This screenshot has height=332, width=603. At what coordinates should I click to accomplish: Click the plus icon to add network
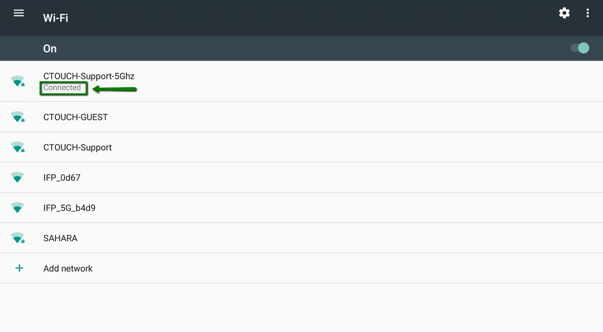19,268
